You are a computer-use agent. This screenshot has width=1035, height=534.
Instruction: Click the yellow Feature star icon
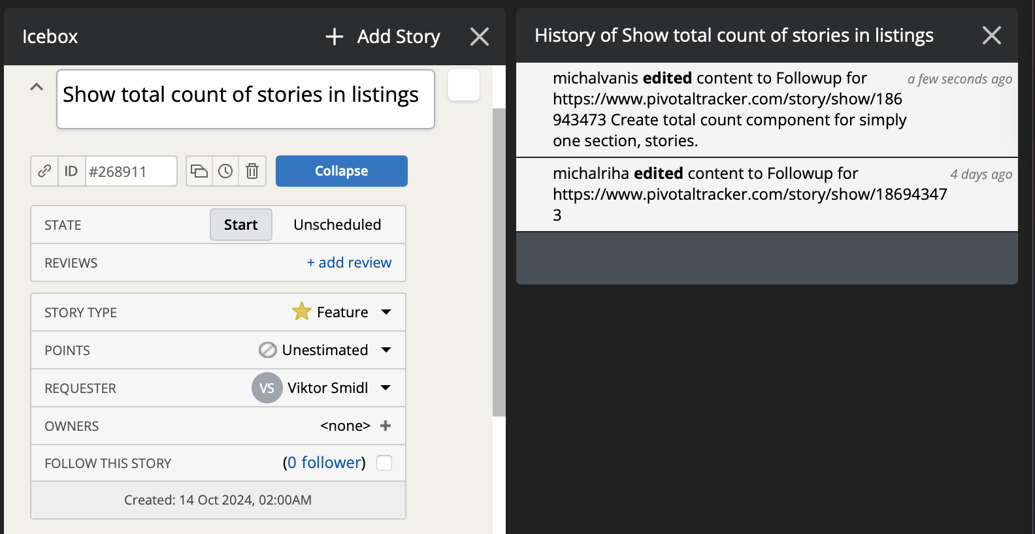click(x=301, y=311)
